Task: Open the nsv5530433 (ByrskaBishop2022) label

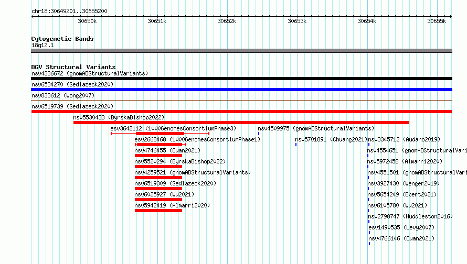Action: click(x=119, y=117)
